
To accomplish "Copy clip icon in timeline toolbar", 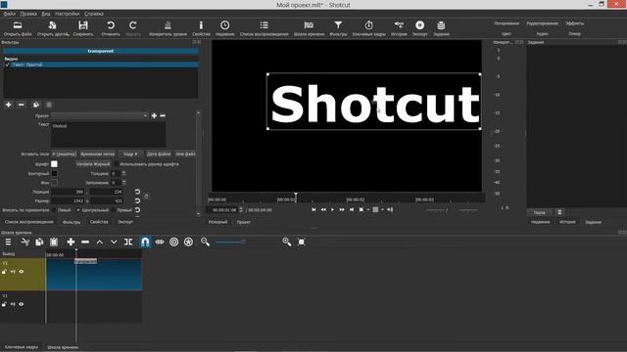I will (x=39, y=242).
